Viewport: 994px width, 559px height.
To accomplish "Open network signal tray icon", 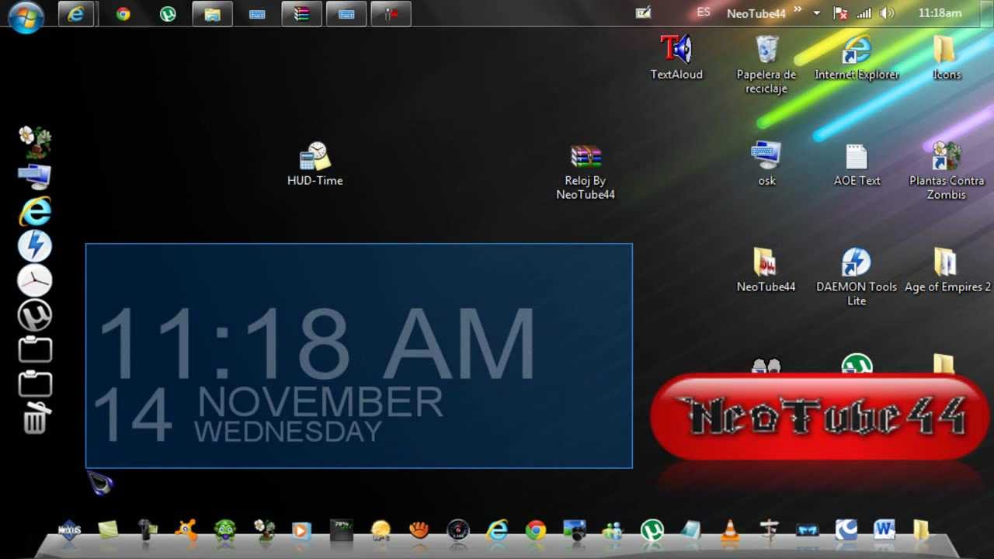I will [864, 13].
